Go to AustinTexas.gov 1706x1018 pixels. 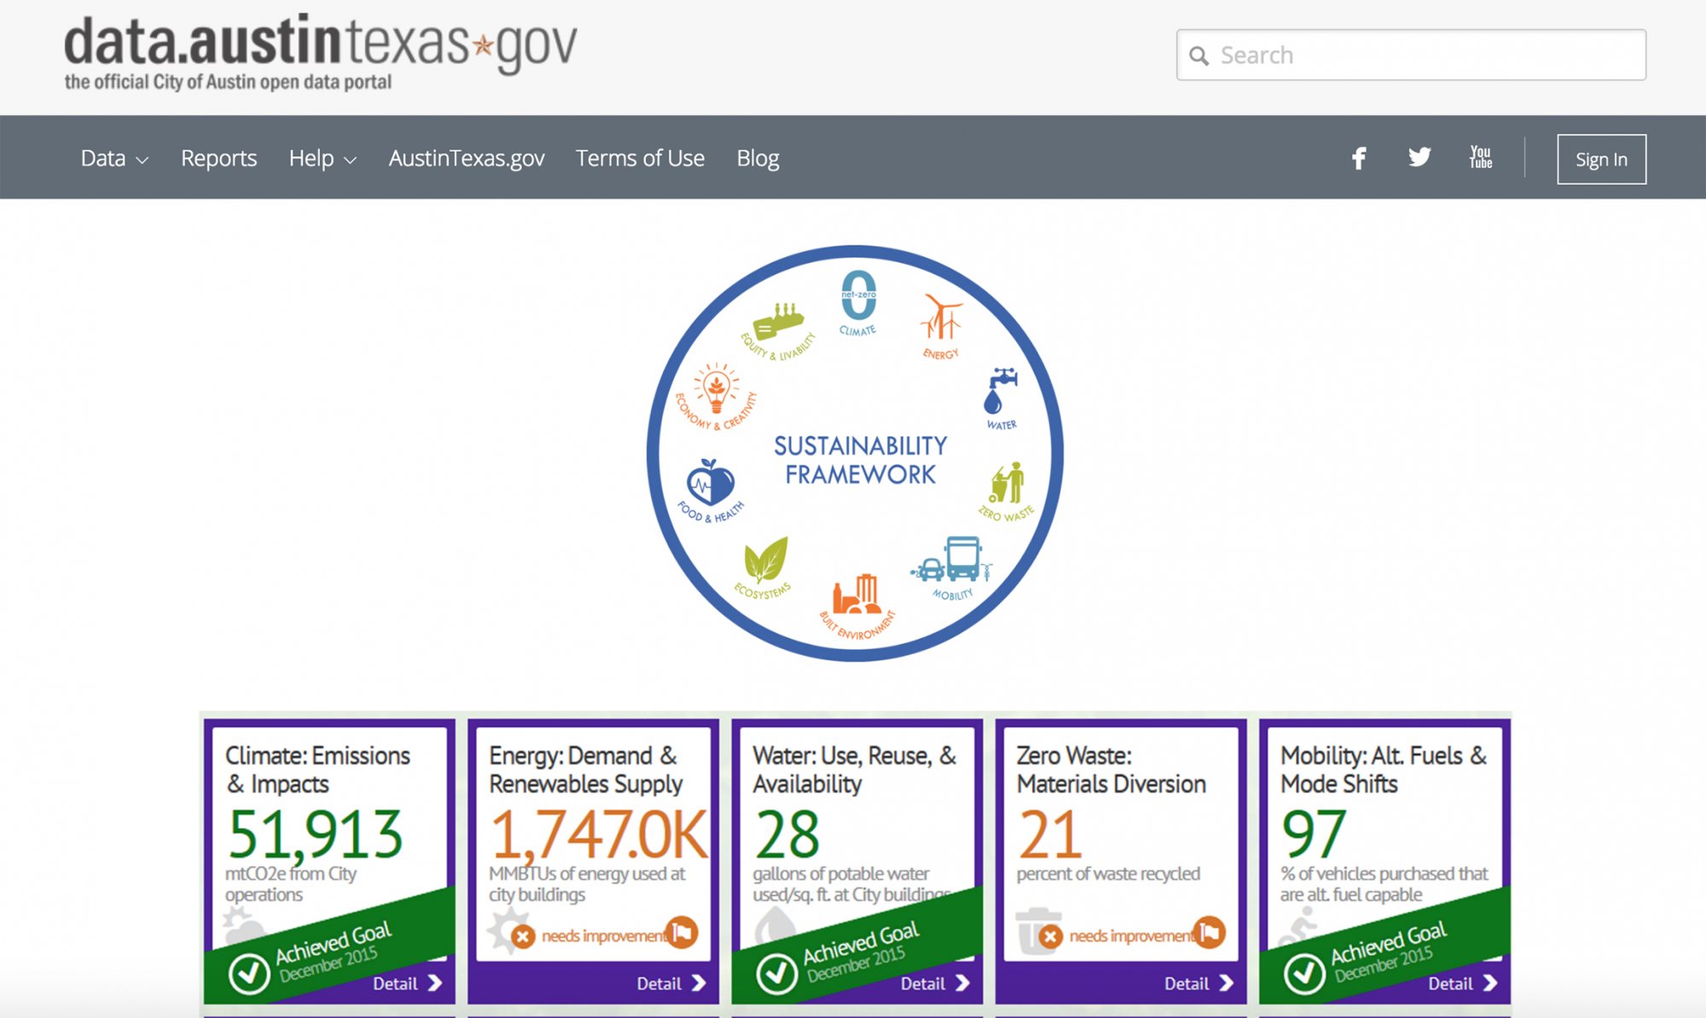467,159
